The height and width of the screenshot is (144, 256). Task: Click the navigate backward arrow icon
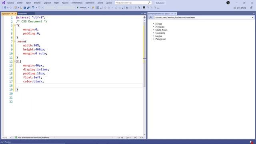coord(5,8)
